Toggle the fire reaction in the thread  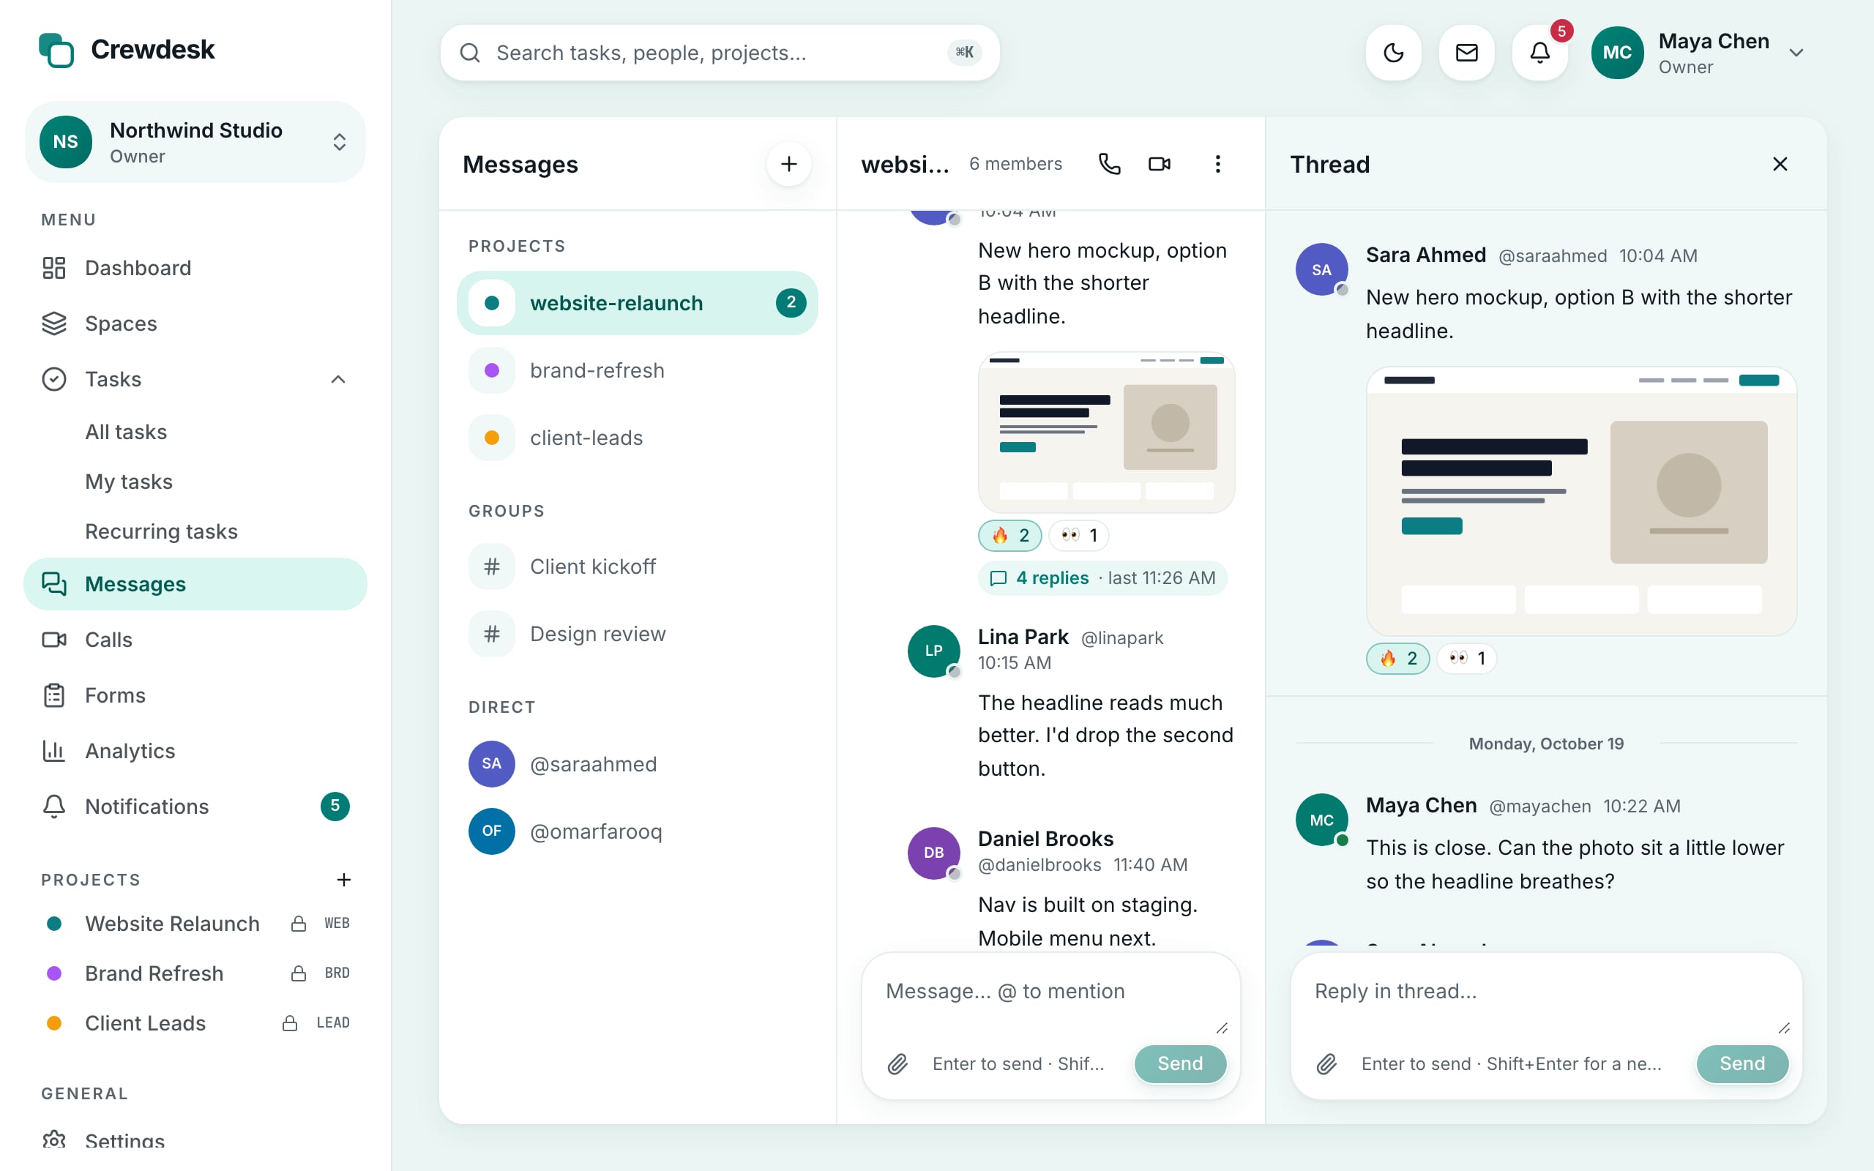(1397, 658)
